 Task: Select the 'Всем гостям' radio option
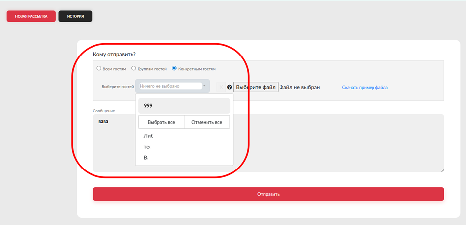[x=99, y=68]
